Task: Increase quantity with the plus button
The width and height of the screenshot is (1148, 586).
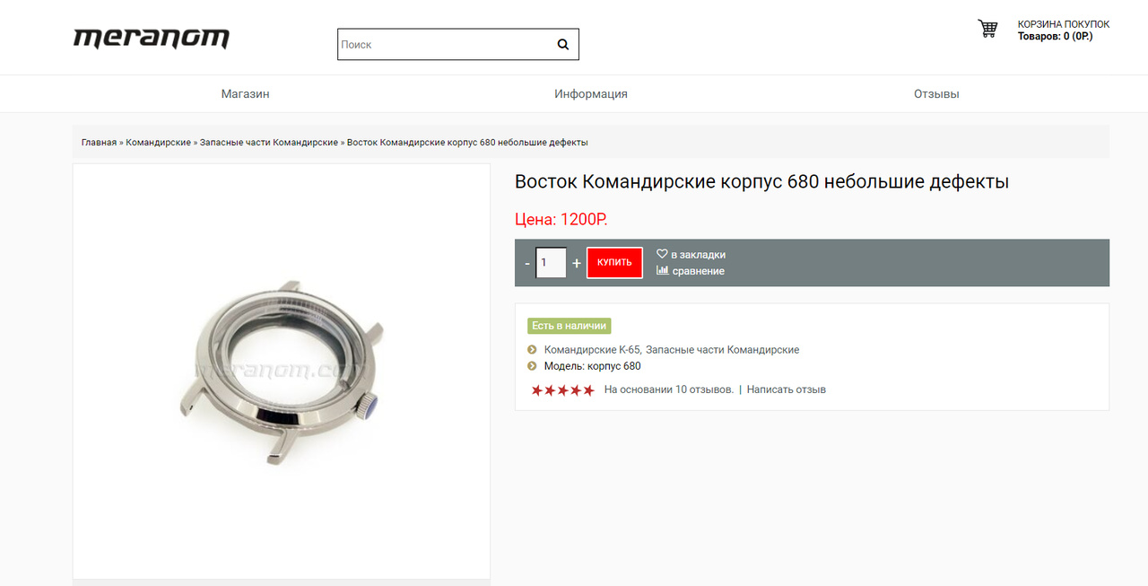Action: [x=577, y=264]
